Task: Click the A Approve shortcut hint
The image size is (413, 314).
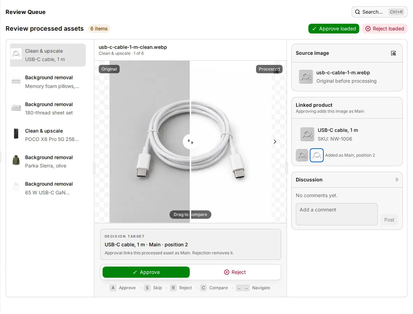Action: click(123, 287)
